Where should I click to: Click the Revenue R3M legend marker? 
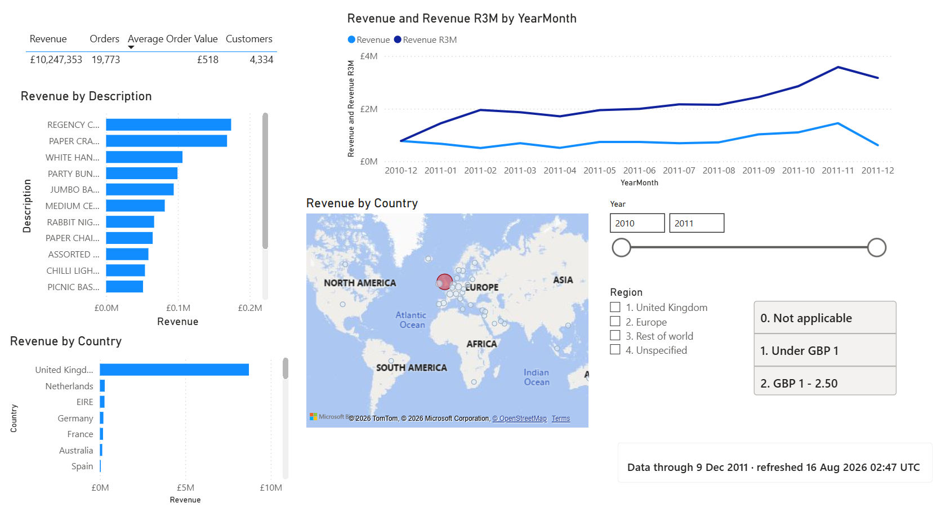pyautogui.click(x=398, y=39)
